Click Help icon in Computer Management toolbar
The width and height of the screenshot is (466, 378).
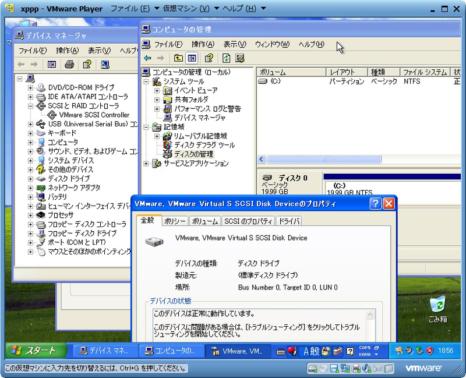(209, 58)
